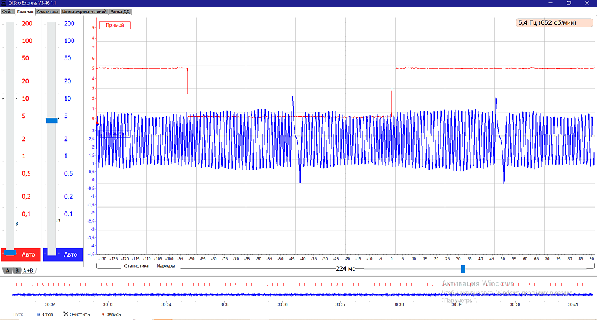Click the 224 мс time span label
This screenshot has height=320, width=597.
pyautogui.click(x=345, y=268)
